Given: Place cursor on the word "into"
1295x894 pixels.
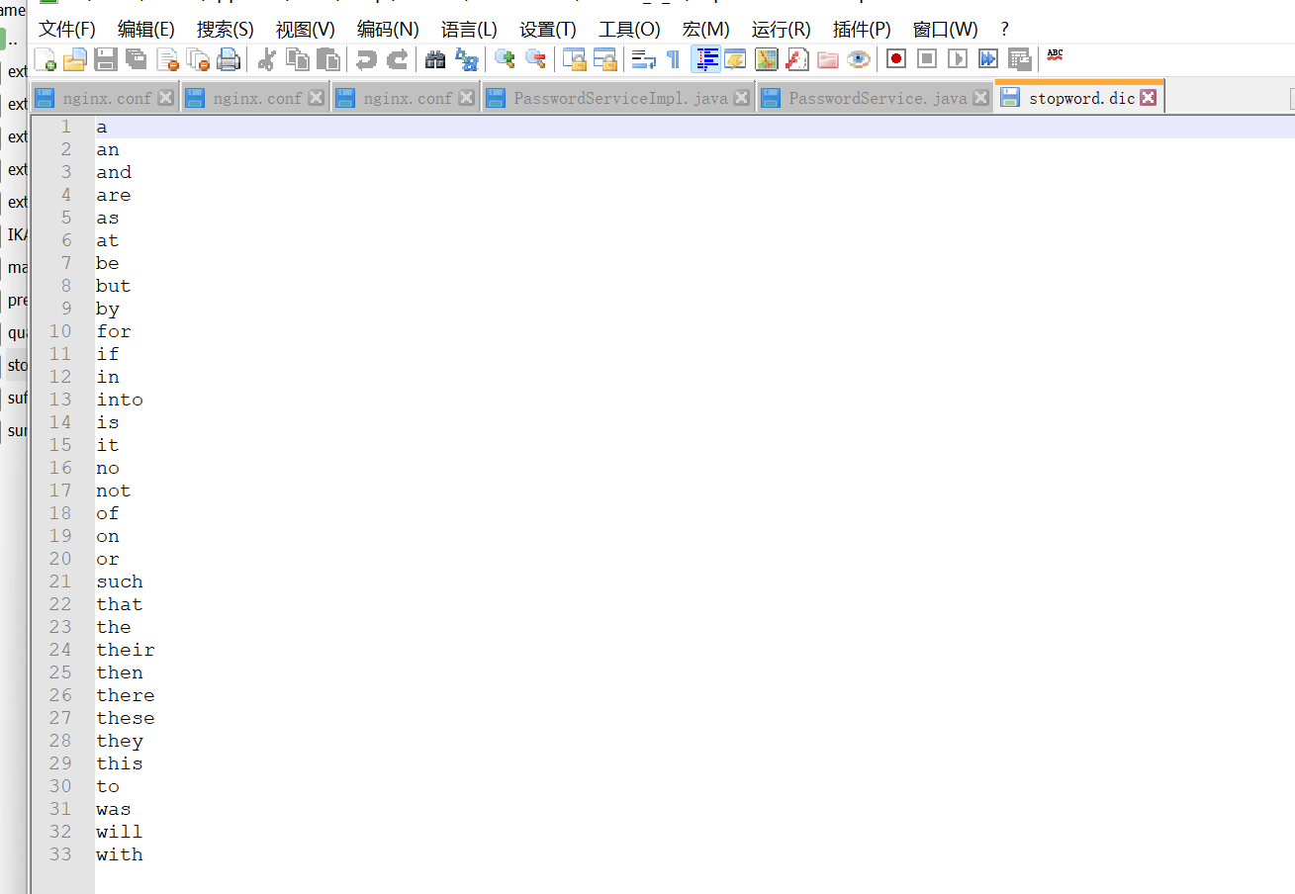Looking at the screenshot, I should coord(120,400).
